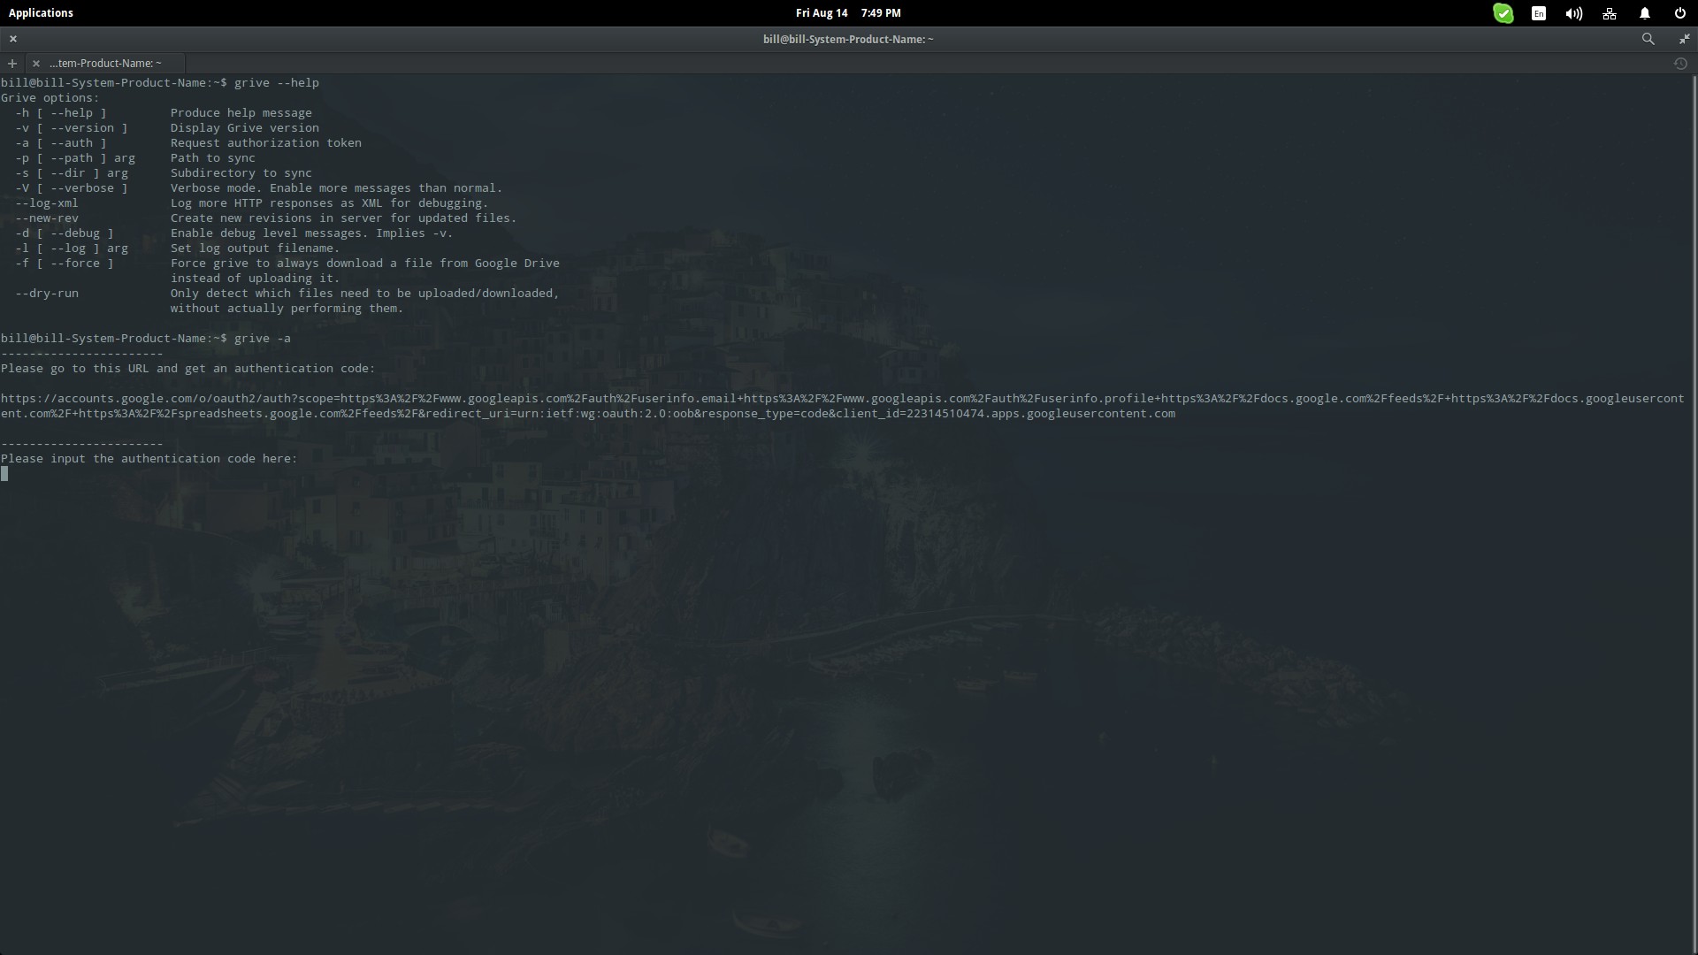Click the '--dry-run' option text

[x=46, y=294]
